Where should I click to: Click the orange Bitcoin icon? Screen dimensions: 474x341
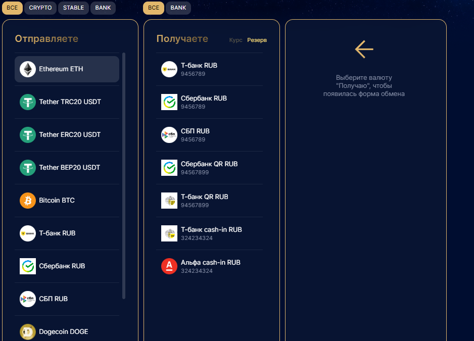point(28,201)
